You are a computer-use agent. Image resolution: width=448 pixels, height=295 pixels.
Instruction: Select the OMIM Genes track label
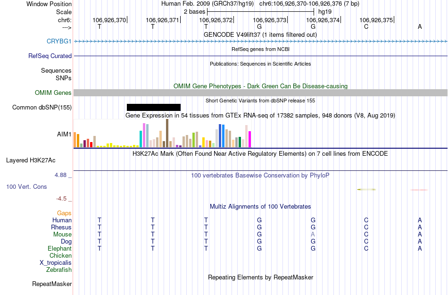(x=53, y=93)
